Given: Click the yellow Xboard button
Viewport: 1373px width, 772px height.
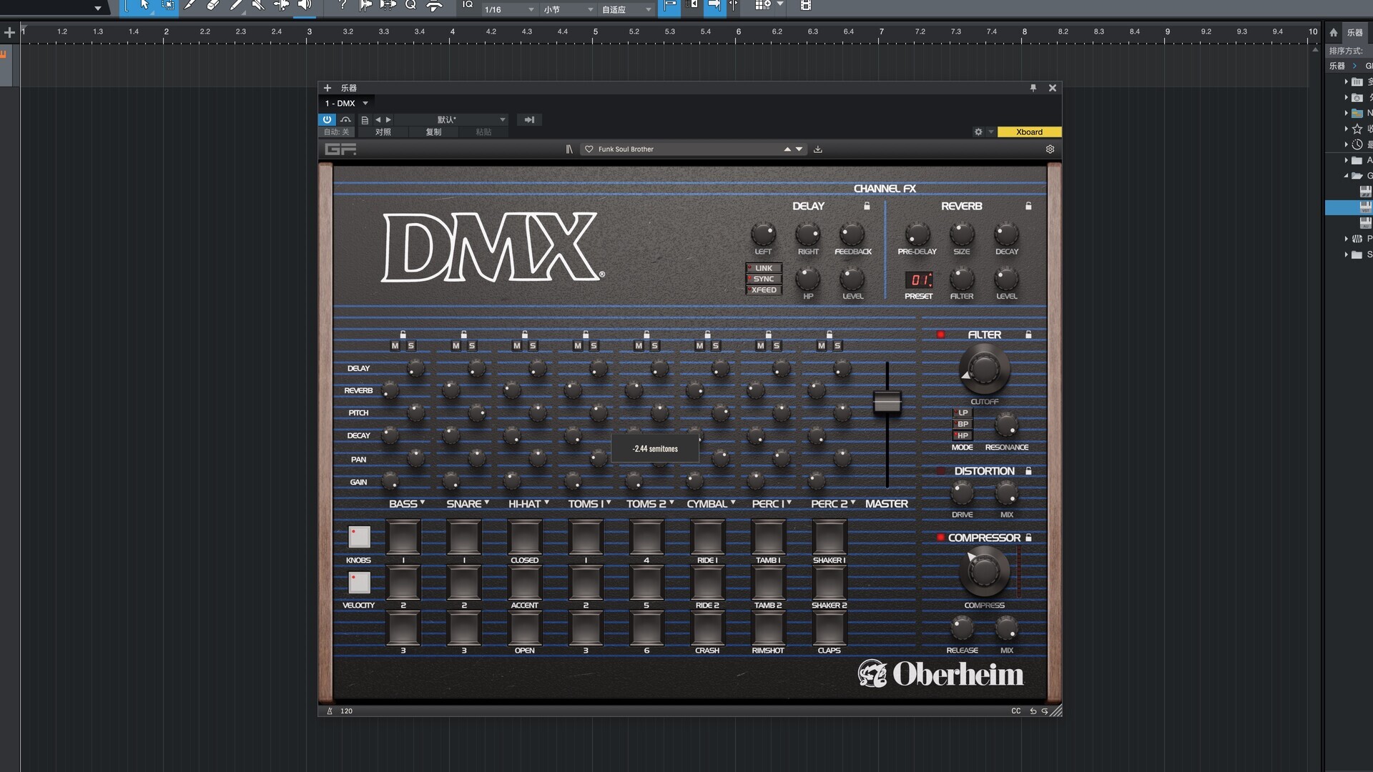Looking at the screenshot, I should 1028,132.
